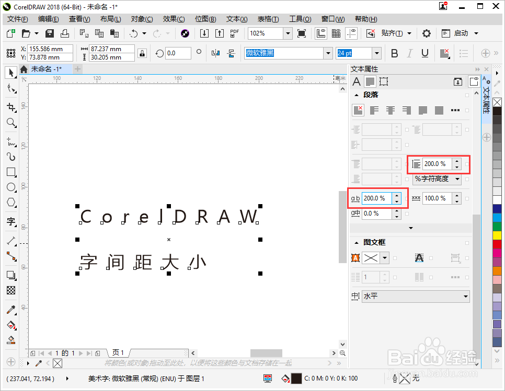
Task: Click the New document icon
Action: pyautogui.click(x=11, y=33)
